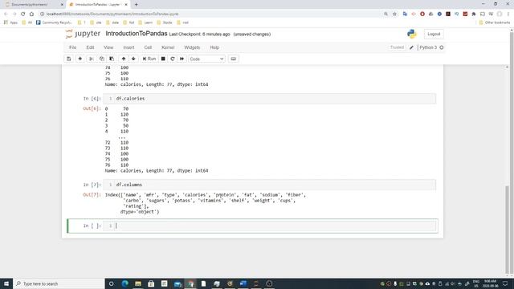This screenshot has height=289, width=514.
Task: Open the Stocks bookmarks folder
Action: click(165, 22)
